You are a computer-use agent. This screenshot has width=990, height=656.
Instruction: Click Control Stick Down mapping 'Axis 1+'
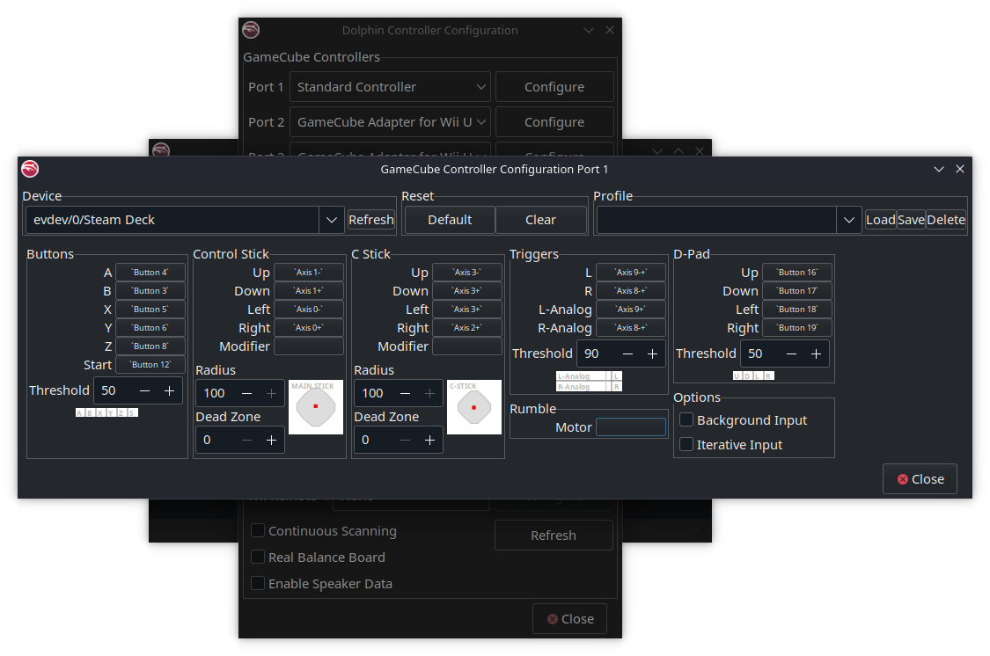tap(309, 290)
